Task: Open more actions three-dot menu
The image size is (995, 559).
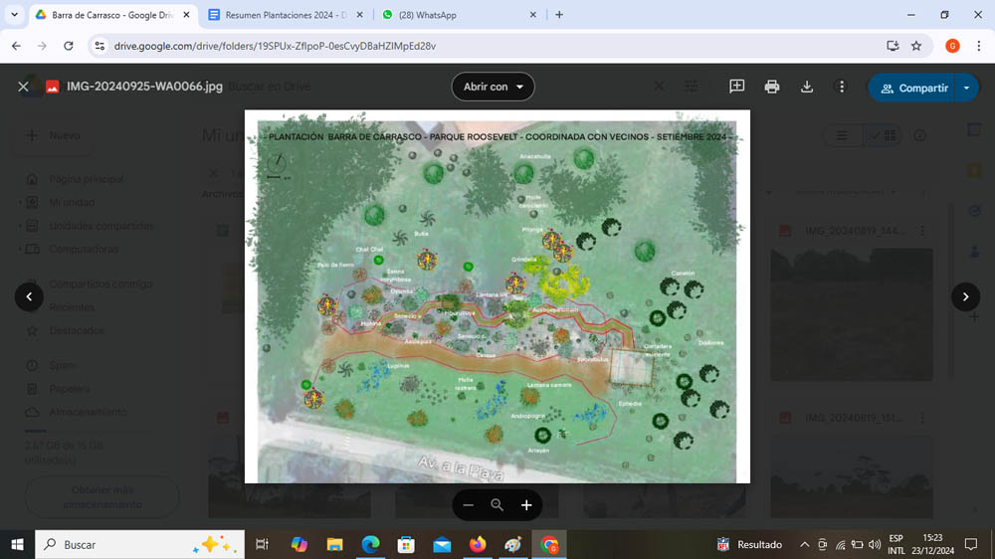Action: [842, 88]
